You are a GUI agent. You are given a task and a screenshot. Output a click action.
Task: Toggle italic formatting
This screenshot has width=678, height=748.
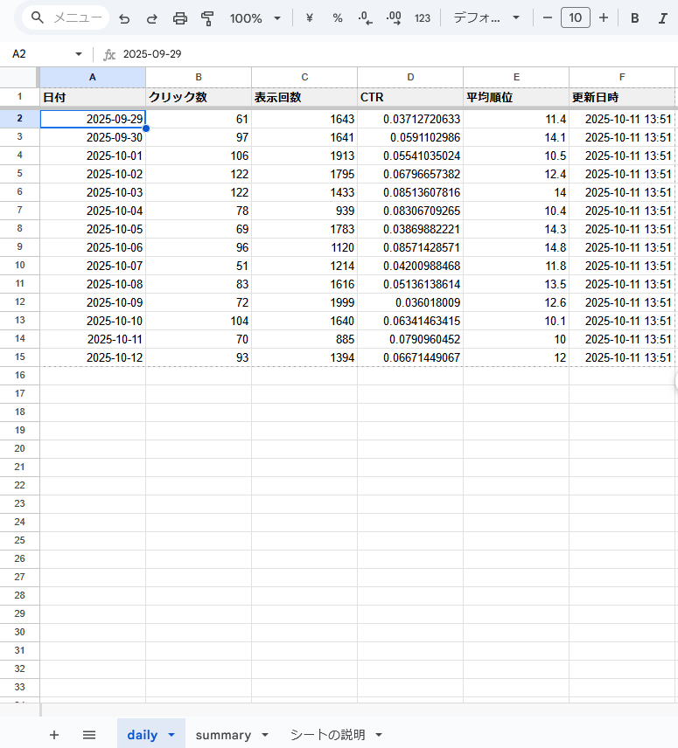[x=662, y=18]
